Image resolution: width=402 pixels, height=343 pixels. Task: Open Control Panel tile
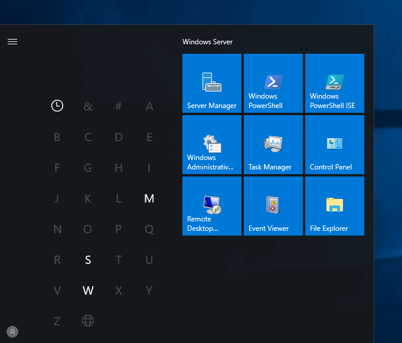point(335,145)
